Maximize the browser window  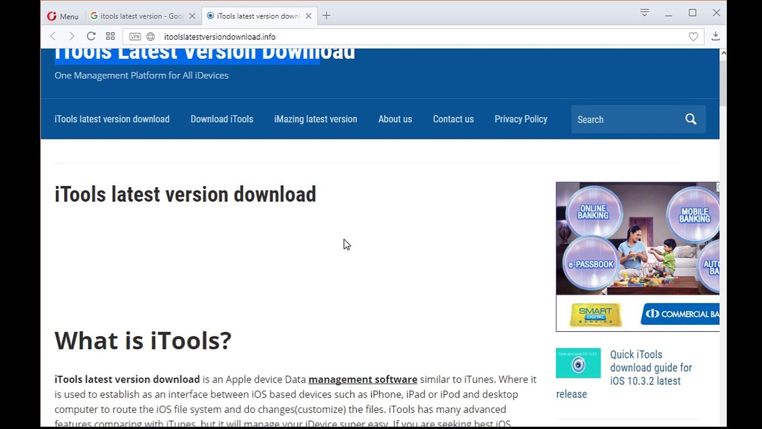coord(692,13)
